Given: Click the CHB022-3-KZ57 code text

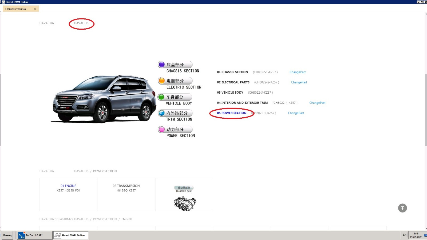Looking at the screenshot, I should click(260, 93).
